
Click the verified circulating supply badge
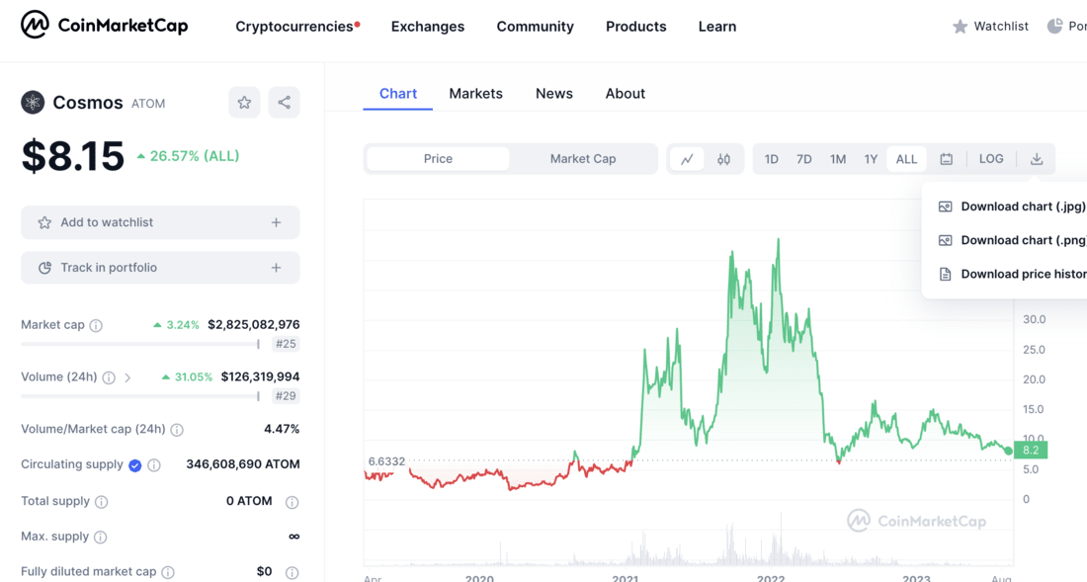pyautogui.click(x=135, y=465)
